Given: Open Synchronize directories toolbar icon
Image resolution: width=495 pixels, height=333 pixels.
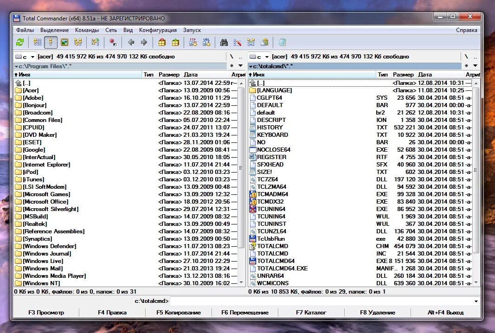Looking at the screenshot, I should pyautogui.click(x=251, y=42).
